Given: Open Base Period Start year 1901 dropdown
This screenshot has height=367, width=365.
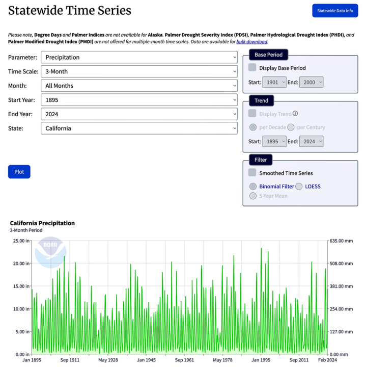Looking at the screenshot, I should coord(274,82).
